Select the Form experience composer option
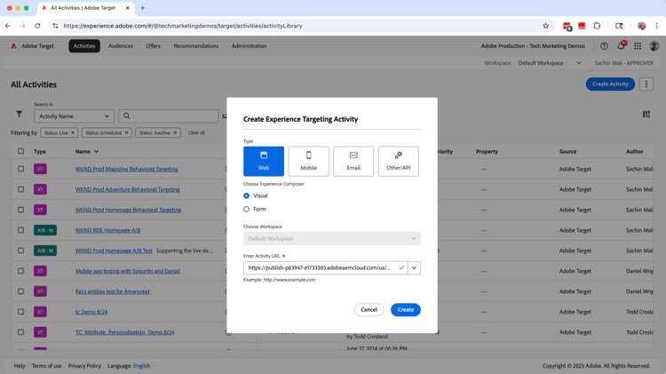The width and height of the screenshot is (666, 374). 247,210
